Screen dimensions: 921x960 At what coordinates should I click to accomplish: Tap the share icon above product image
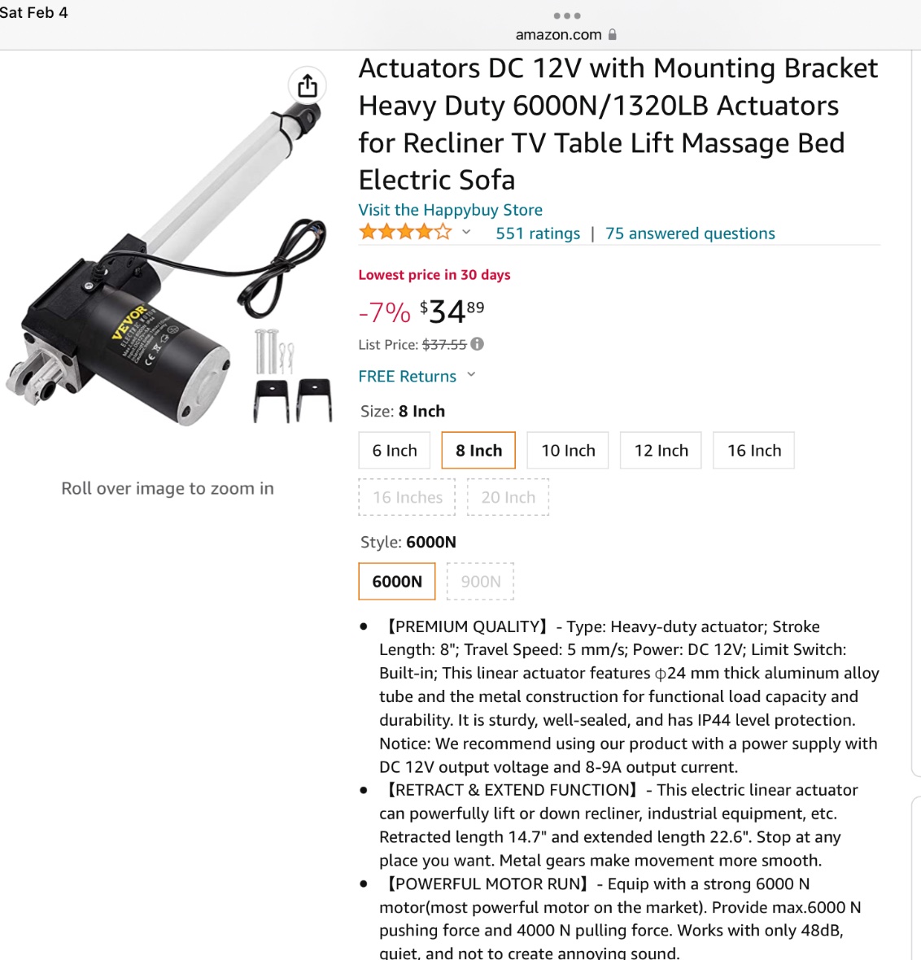(x=308, y=85)
